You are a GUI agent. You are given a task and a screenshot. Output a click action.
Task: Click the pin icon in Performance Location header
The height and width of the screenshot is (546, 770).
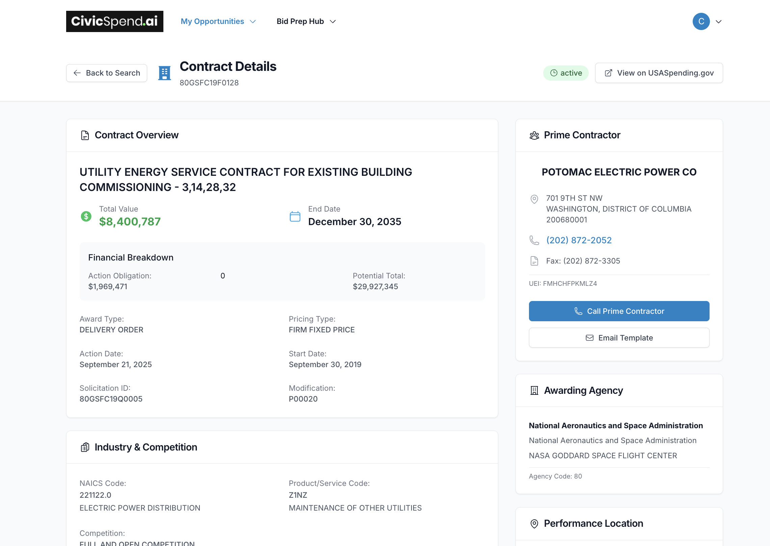pos(534,523)
